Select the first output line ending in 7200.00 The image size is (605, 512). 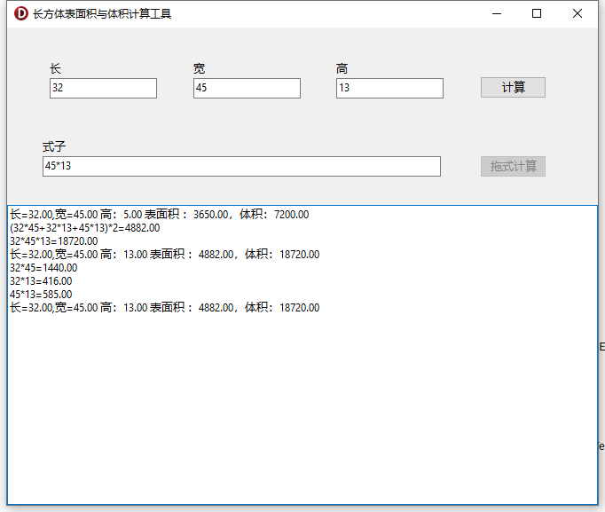(160, 214)
